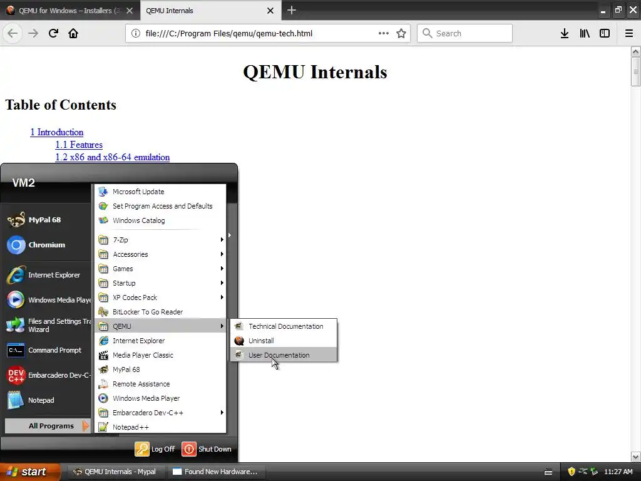Bookmark this page with the star
The width and height of the screenshot is (641, 481).
point(401,33)
